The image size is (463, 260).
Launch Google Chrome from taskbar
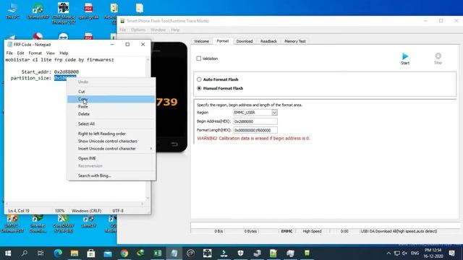point(124,253)
